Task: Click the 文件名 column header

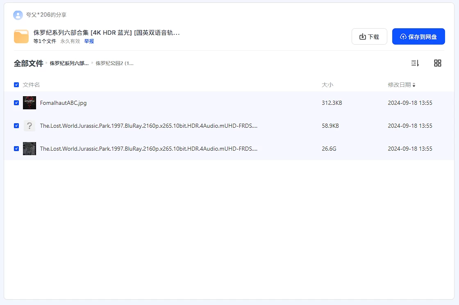Action: pos(32,85)
